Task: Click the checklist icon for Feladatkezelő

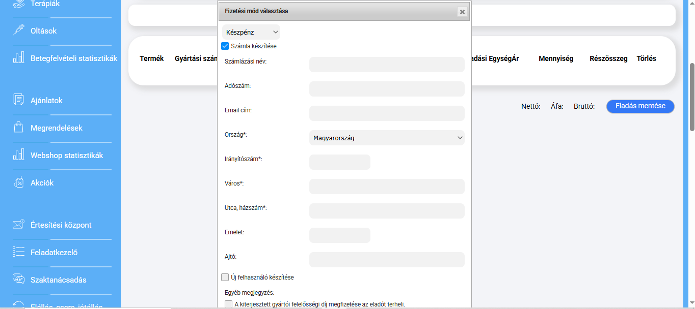Action: 18,252
